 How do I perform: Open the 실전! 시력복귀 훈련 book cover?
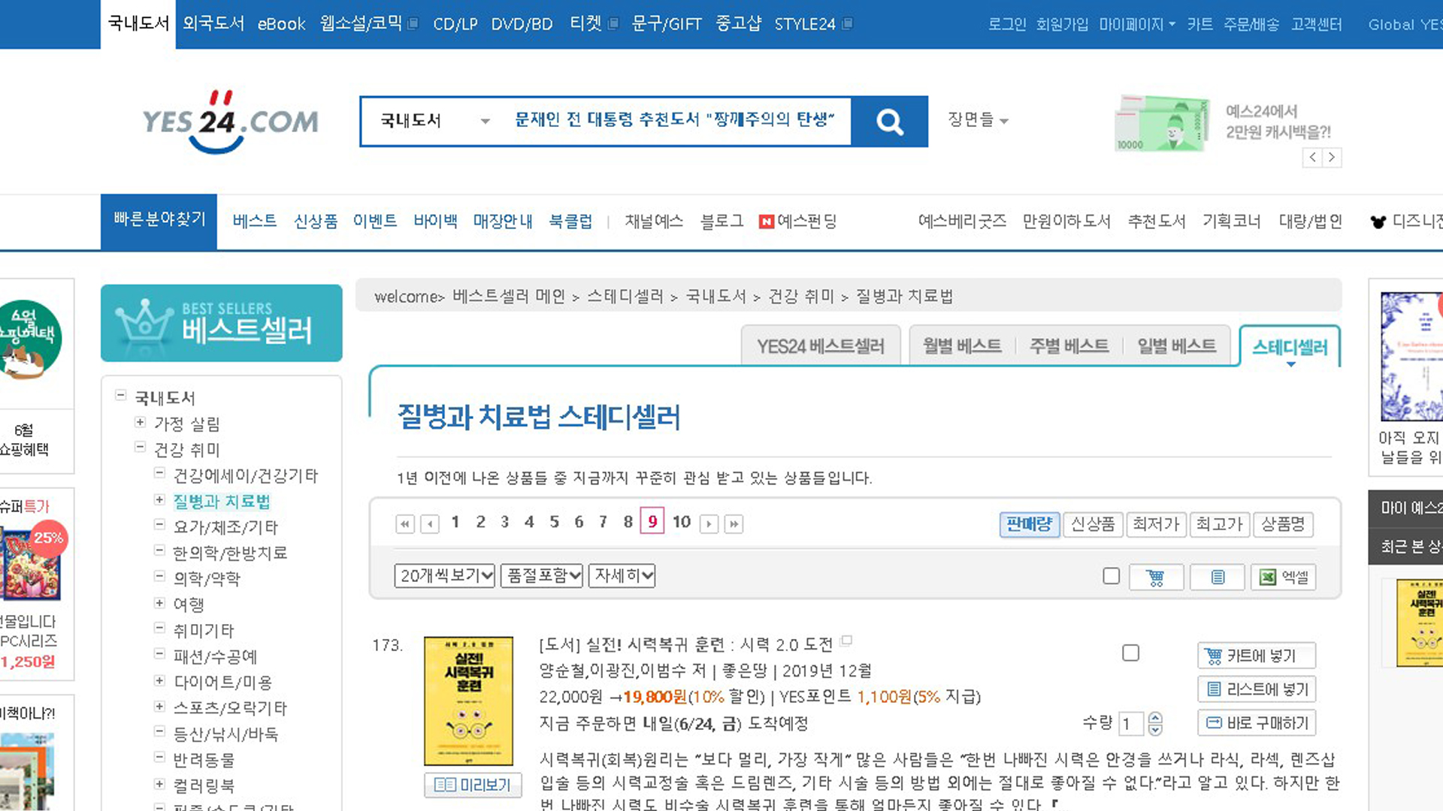pyautogui.click(x=468, y=701)
